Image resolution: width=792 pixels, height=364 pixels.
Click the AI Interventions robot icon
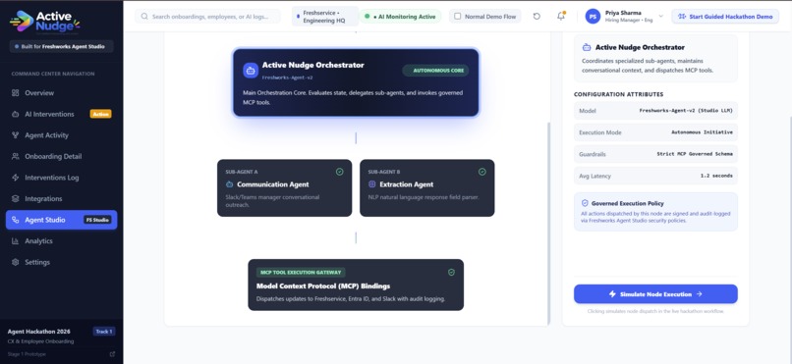pos(15,114)
